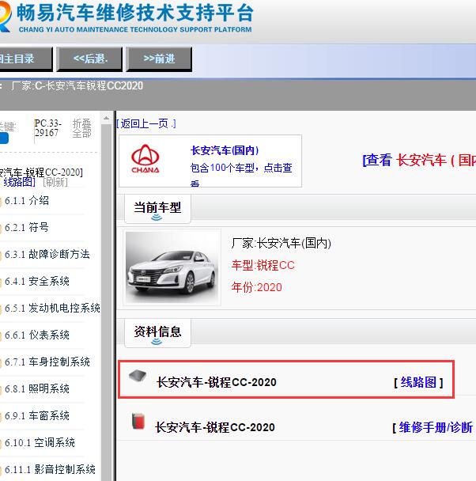Select the 当前车型 tab

tap(157, 209)
